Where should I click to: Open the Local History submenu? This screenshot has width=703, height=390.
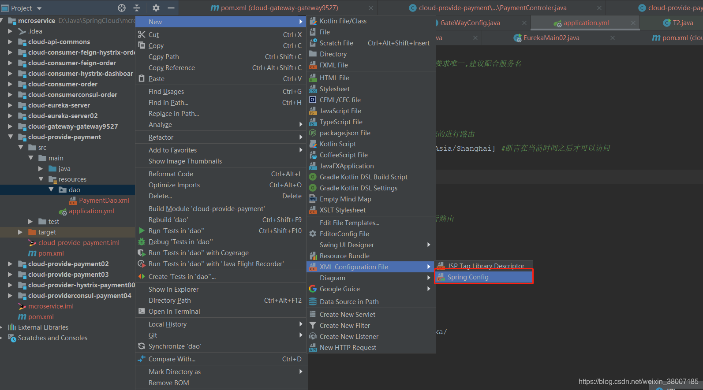click(221, 324)
